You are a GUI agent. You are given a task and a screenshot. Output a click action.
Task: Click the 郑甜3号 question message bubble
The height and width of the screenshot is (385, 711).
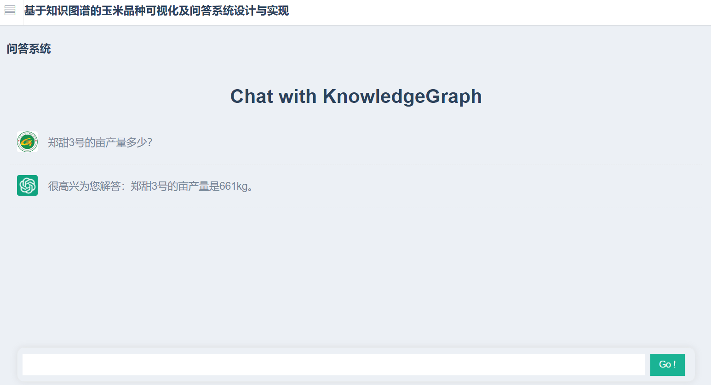pyautogui.click(x=101, y=142)
